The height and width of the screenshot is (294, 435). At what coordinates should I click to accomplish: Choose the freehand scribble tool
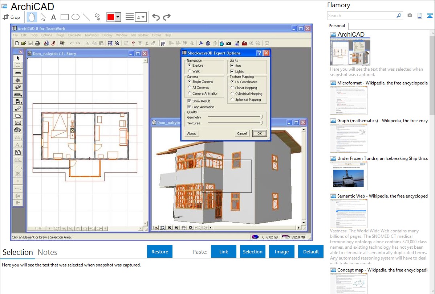tap(97, 17)
